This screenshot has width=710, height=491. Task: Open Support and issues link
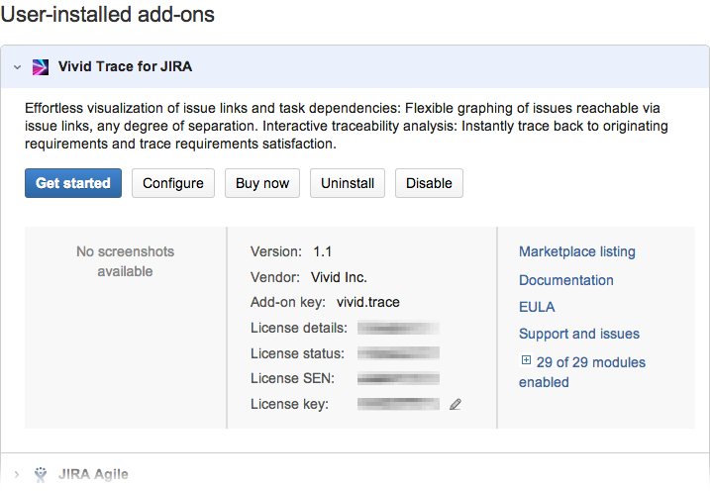coord(579,334)
